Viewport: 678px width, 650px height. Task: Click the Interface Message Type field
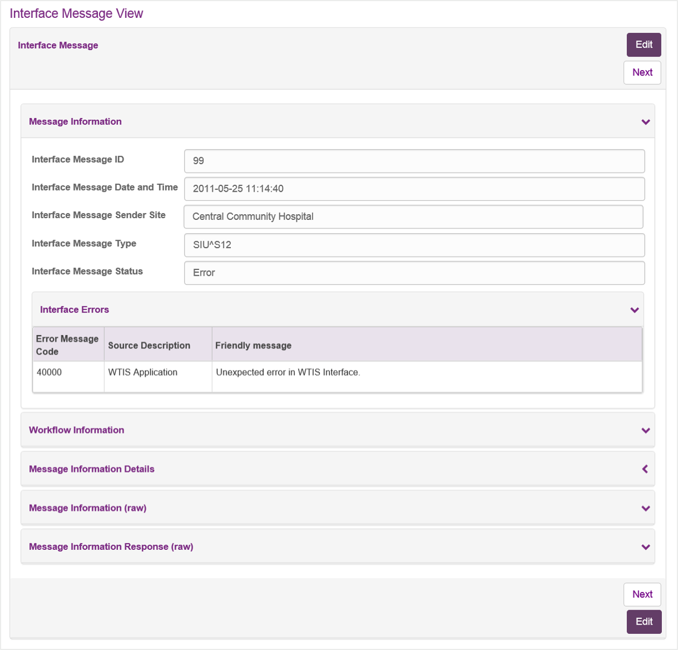point(414,245)
